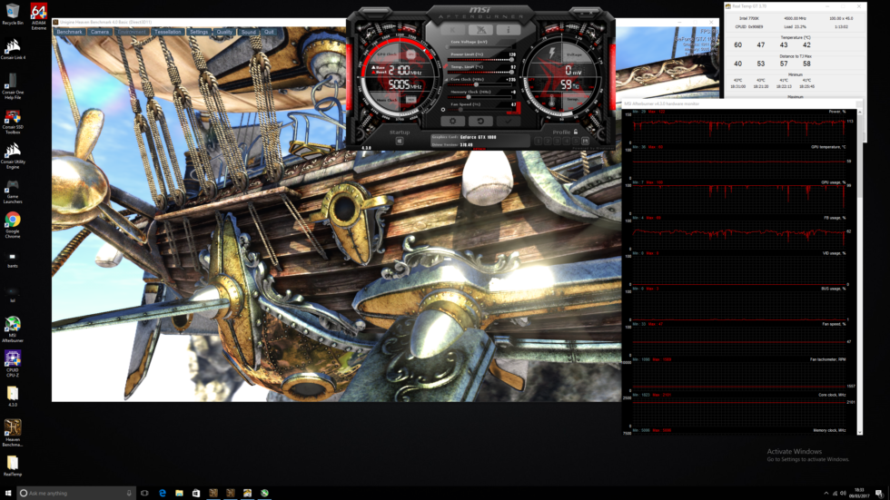Select profile slot 2 in Afterburner
890x500 pixels.
tap(548, 141)
